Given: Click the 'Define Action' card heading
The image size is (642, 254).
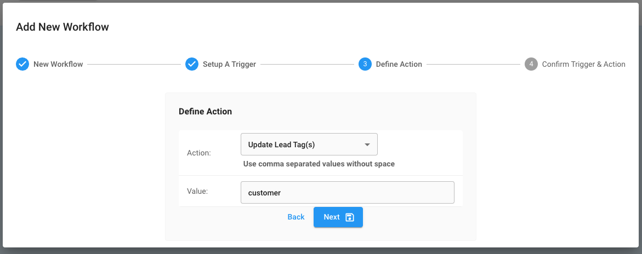Looking at the screenshot, I should click(205, 111).
